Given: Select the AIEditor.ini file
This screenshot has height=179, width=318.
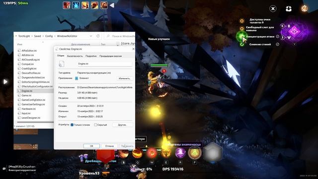Looking at the screenshot, I should pos(28,55).
